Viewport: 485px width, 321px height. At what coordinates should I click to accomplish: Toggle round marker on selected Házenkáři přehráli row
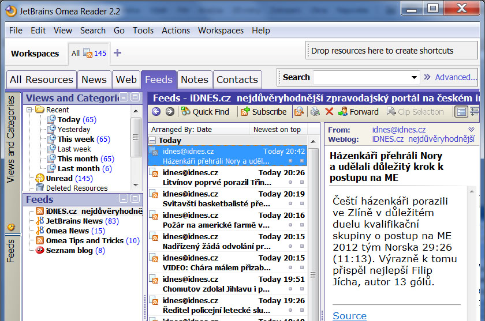click(x=290, y=161)
